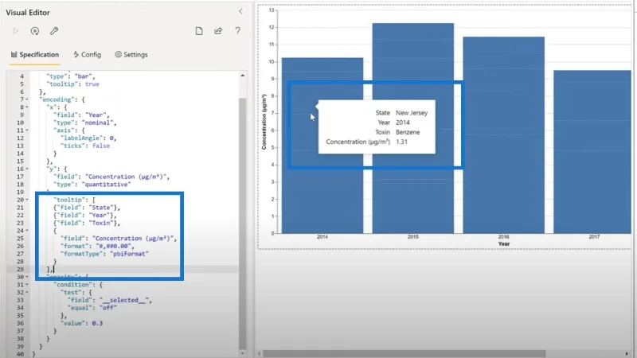Click the "type": "bar" code line
The image size is (637, 358).
(x=71, y=76)
